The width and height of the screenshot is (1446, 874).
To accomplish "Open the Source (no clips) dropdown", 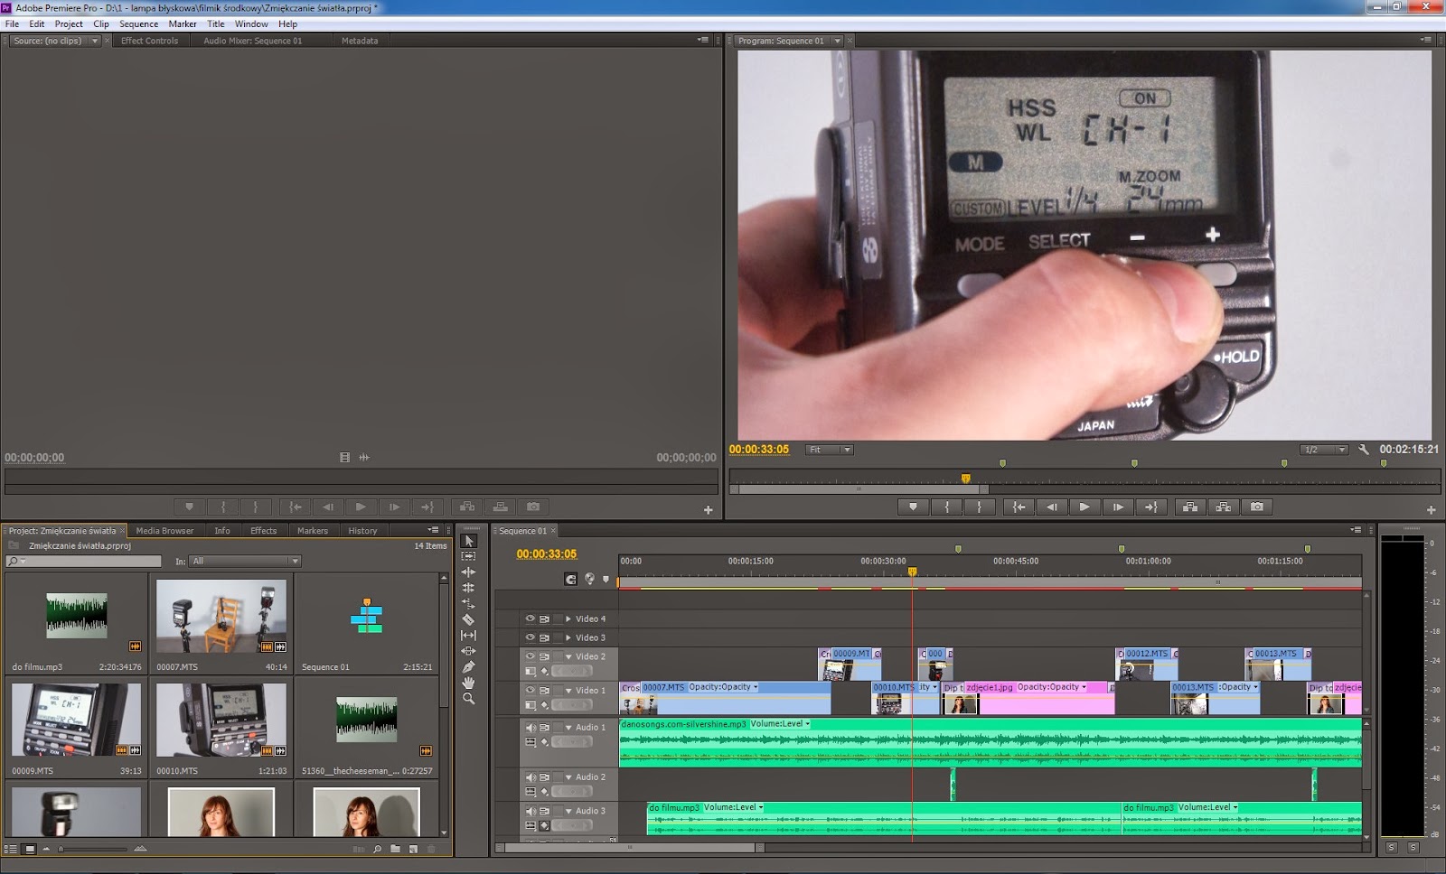I will 94,41.
